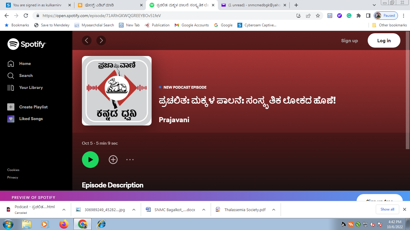Click the install app icon in address bar
This screenshot has height=230, width=410.
(299, 16)
